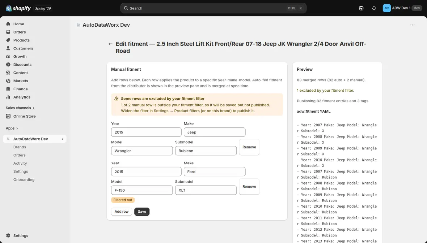
Task: Open the Sidekick assistant icon in the top bar
Action: [x=361, y=8]
